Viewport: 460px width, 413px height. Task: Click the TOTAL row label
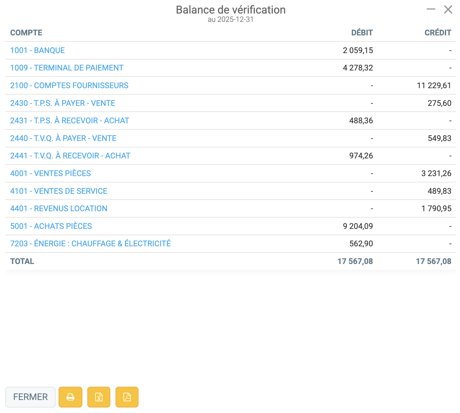tap(22, 261)
